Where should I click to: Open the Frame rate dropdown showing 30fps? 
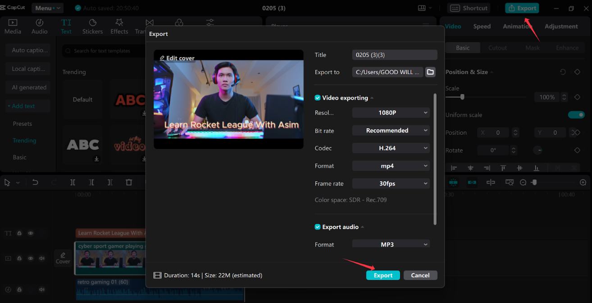pyautogui.click(x=391, y=183)
